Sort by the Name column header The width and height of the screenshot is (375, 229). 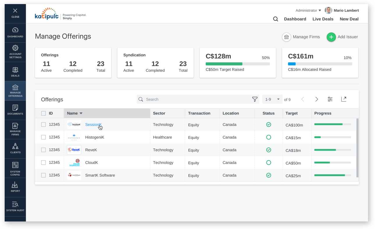[x=107, y=113]
